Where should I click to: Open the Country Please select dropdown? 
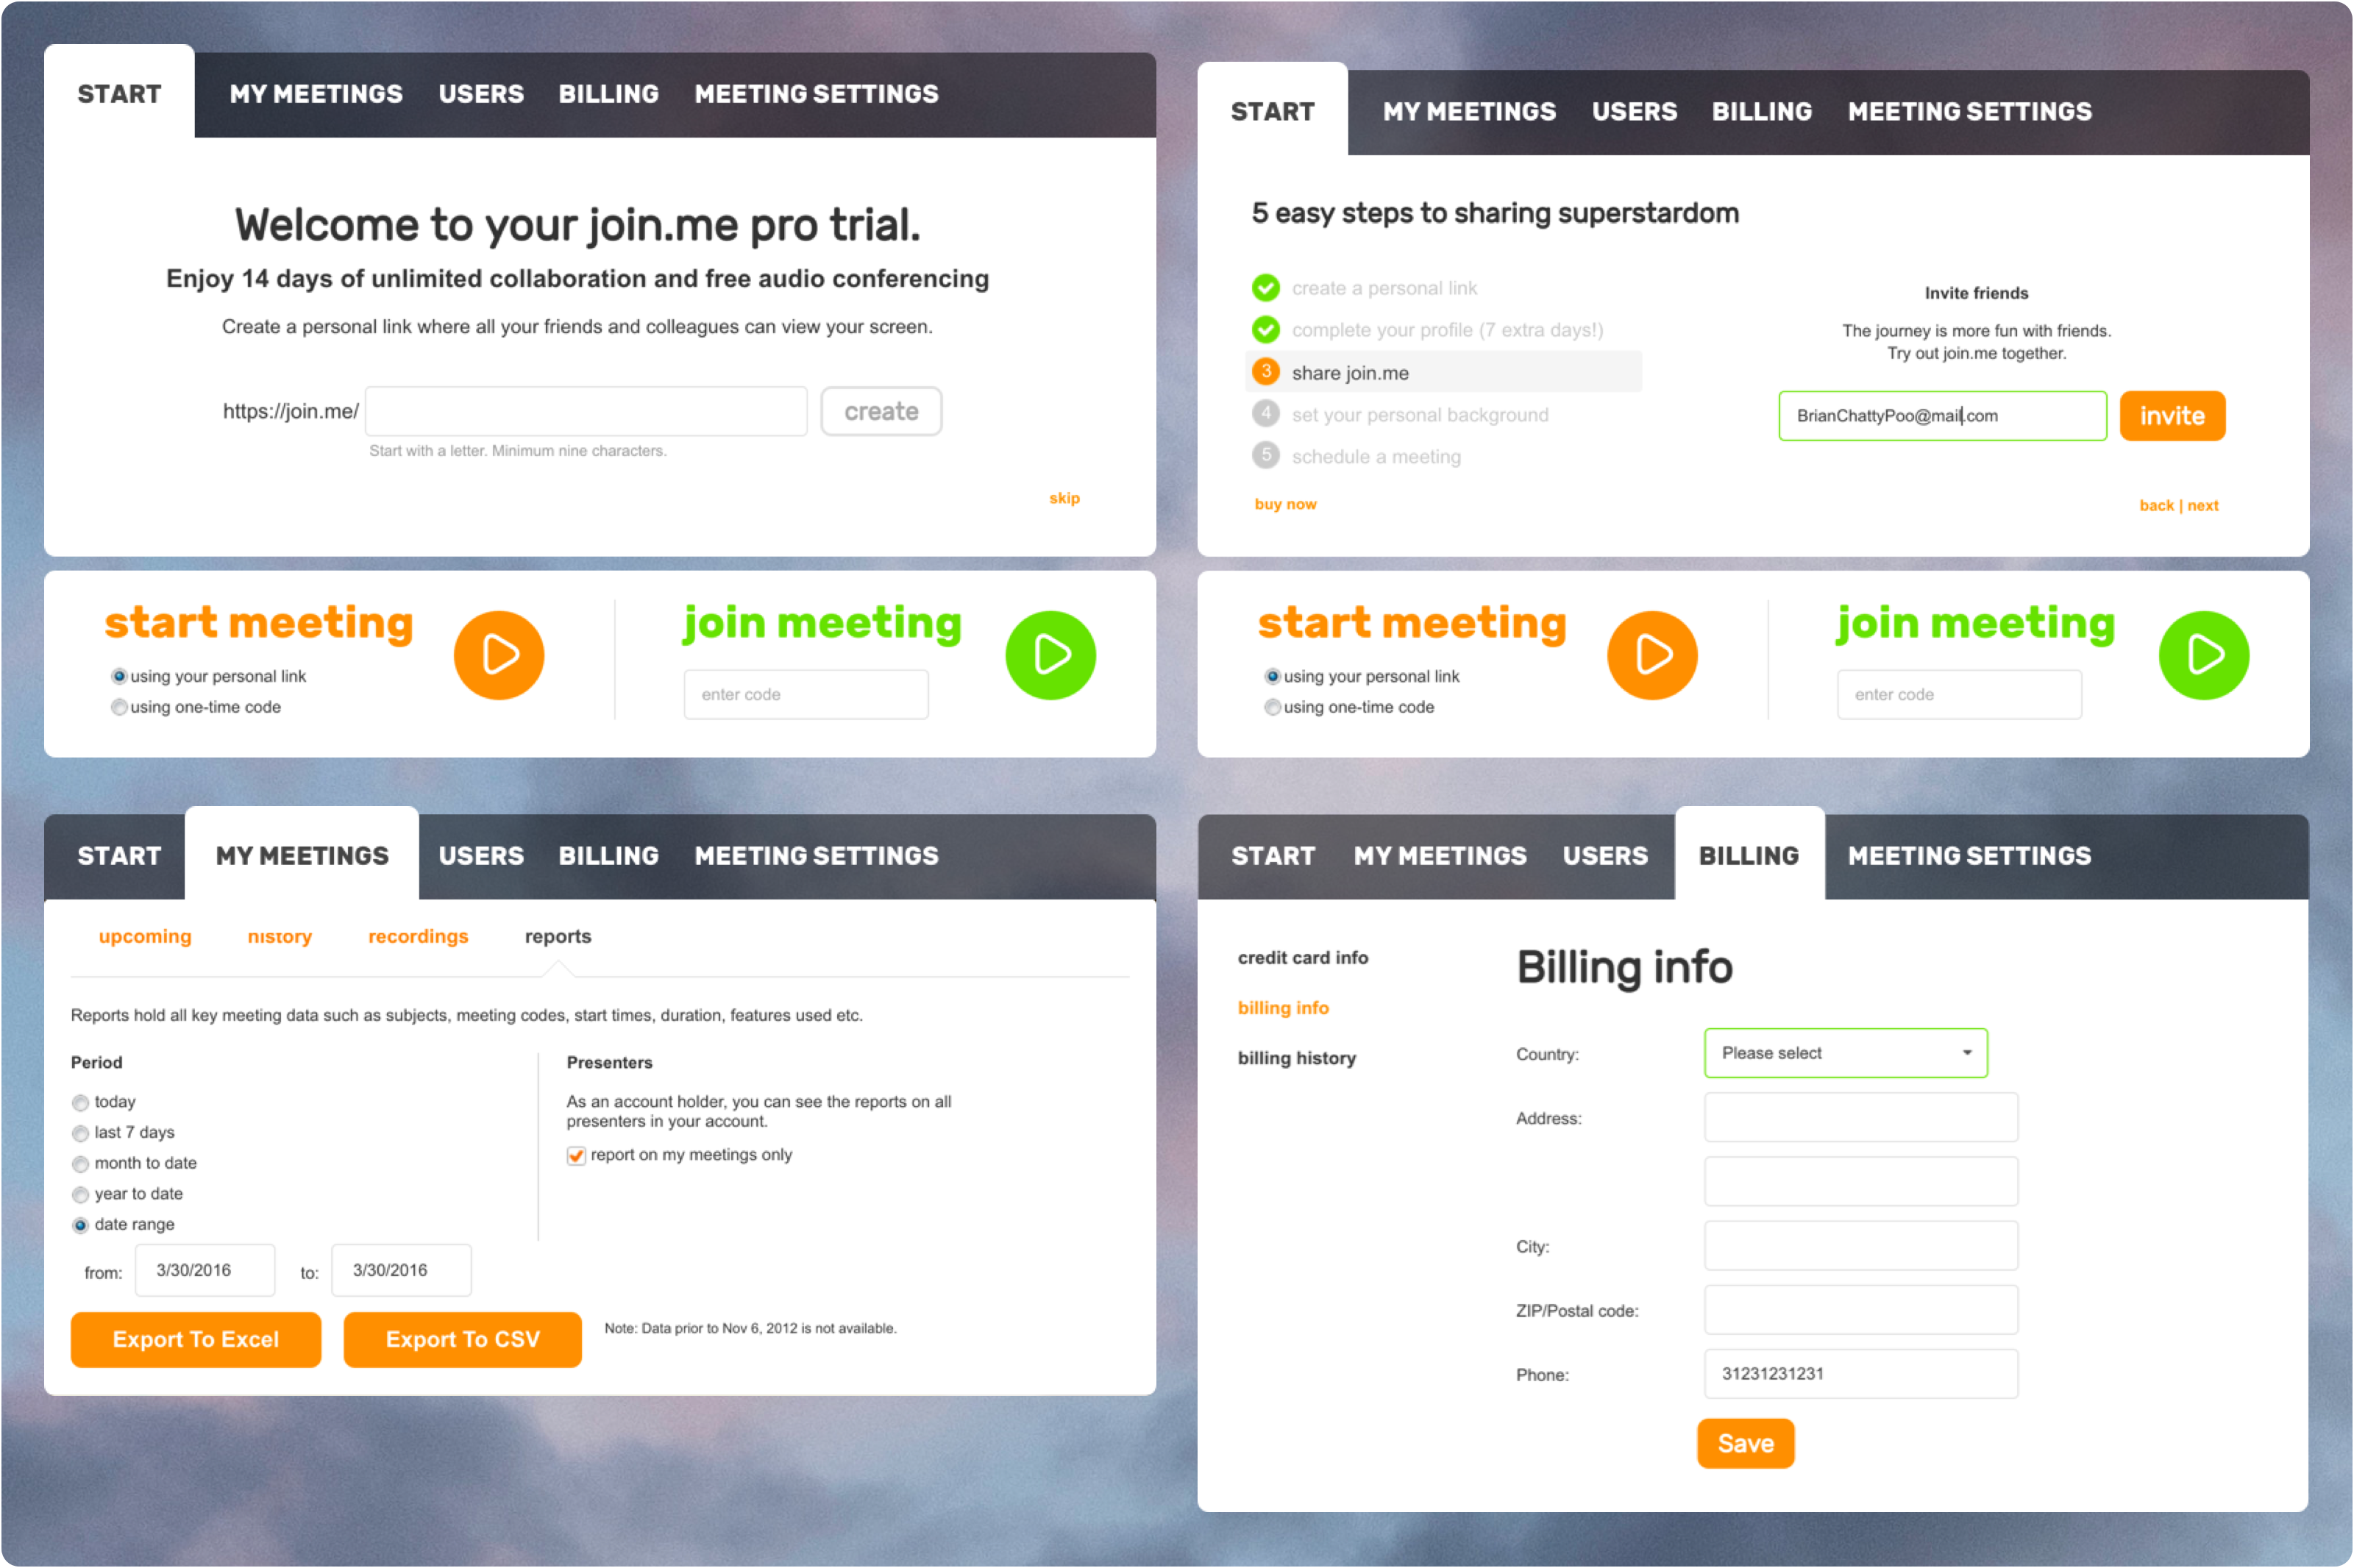1845,1053
